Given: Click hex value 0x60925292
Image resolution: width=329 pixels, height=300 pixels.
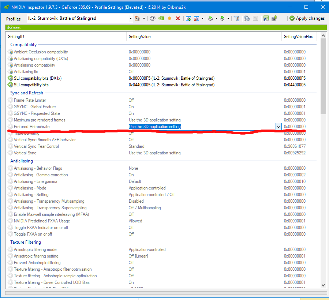Looking at the screenshot, I should coord(295,153).
